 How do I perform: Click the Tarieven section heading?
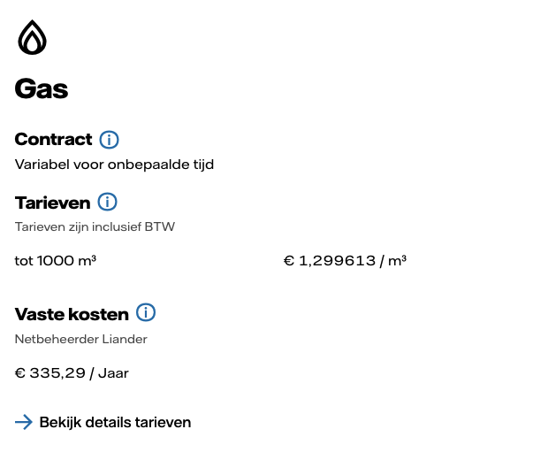click(x=52, y=203)
